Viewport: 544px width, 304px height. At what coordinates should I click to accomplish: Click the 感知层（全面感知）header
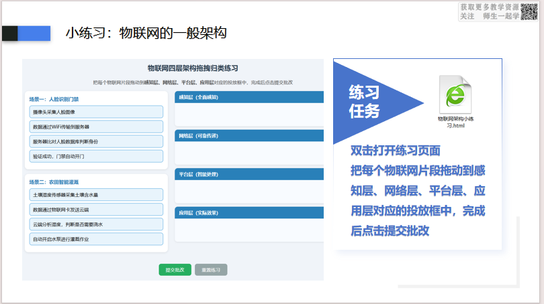pos(249,97)
